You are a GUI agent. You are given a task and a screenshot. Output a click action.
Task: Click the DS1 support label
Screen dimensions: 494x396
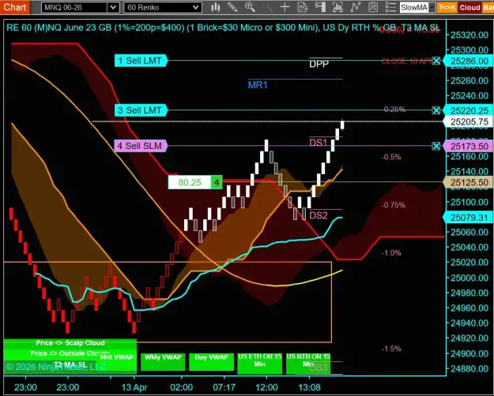pyautogui.click(x=319, y=143)
